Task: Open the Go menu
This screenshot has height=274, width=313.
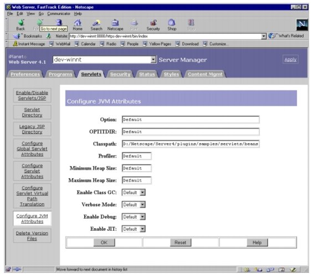Action: click(41, 13)
